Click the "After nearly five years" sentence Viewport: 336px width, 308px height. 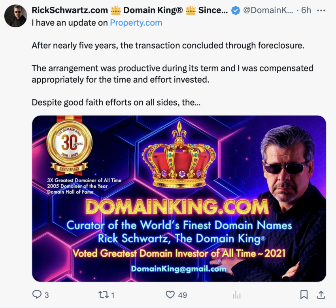pos(168,45)
